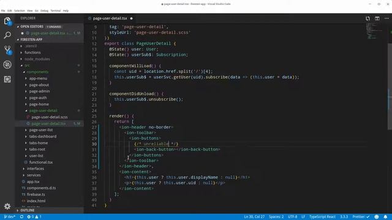The image size is (392, 220).
Task: Change language mode TypeScript React
Action: click(322, 217)
